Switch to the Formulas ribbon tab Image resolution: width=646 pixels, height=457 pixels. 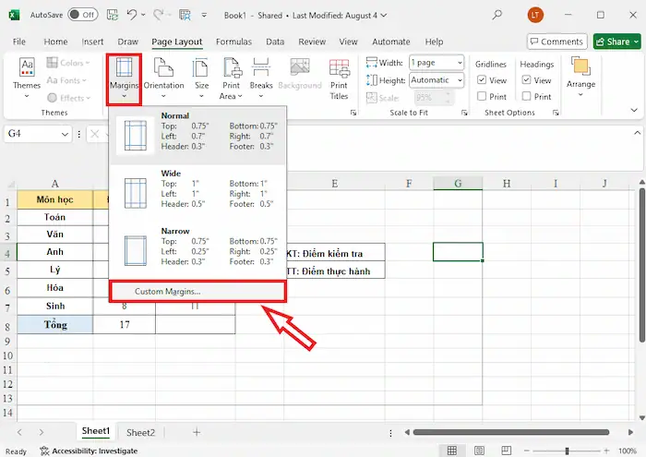point(233,42)
